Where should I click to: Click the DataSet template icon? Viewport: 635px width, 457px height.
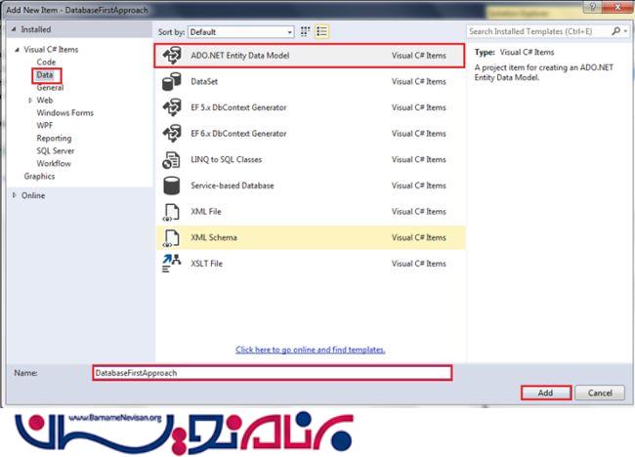(171, 82)
